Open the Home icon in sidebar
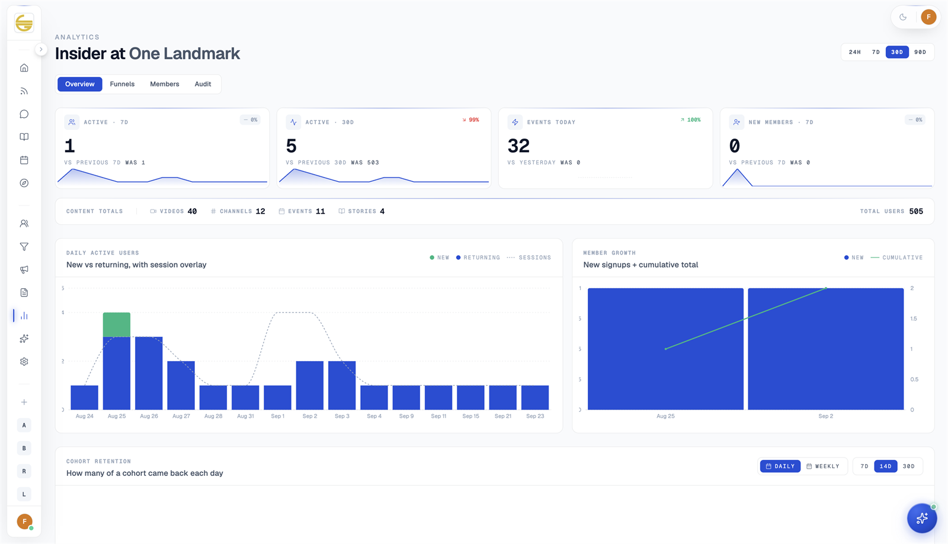This screenshot has height=544, width=948. pos(24,68)
